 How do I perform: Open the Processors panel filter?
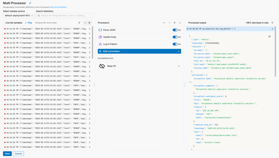pyautogui.click(x=175, y=23)
